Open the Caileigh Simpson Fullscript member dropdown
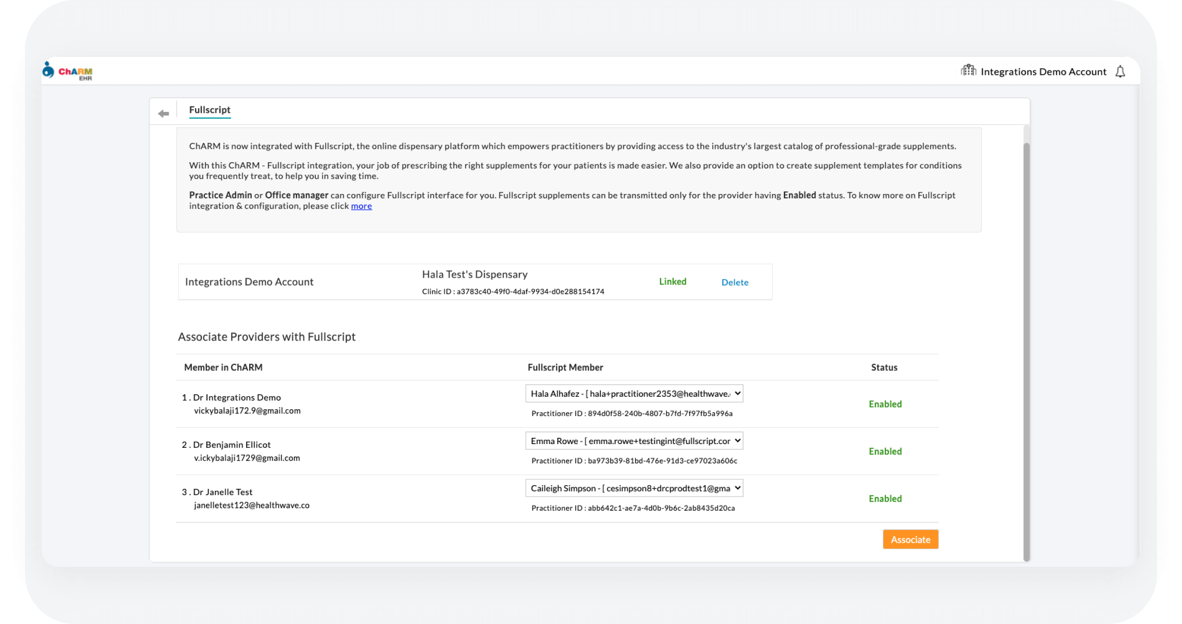The height and width of the screenshot is (624, 1182). tap(634, 488)
